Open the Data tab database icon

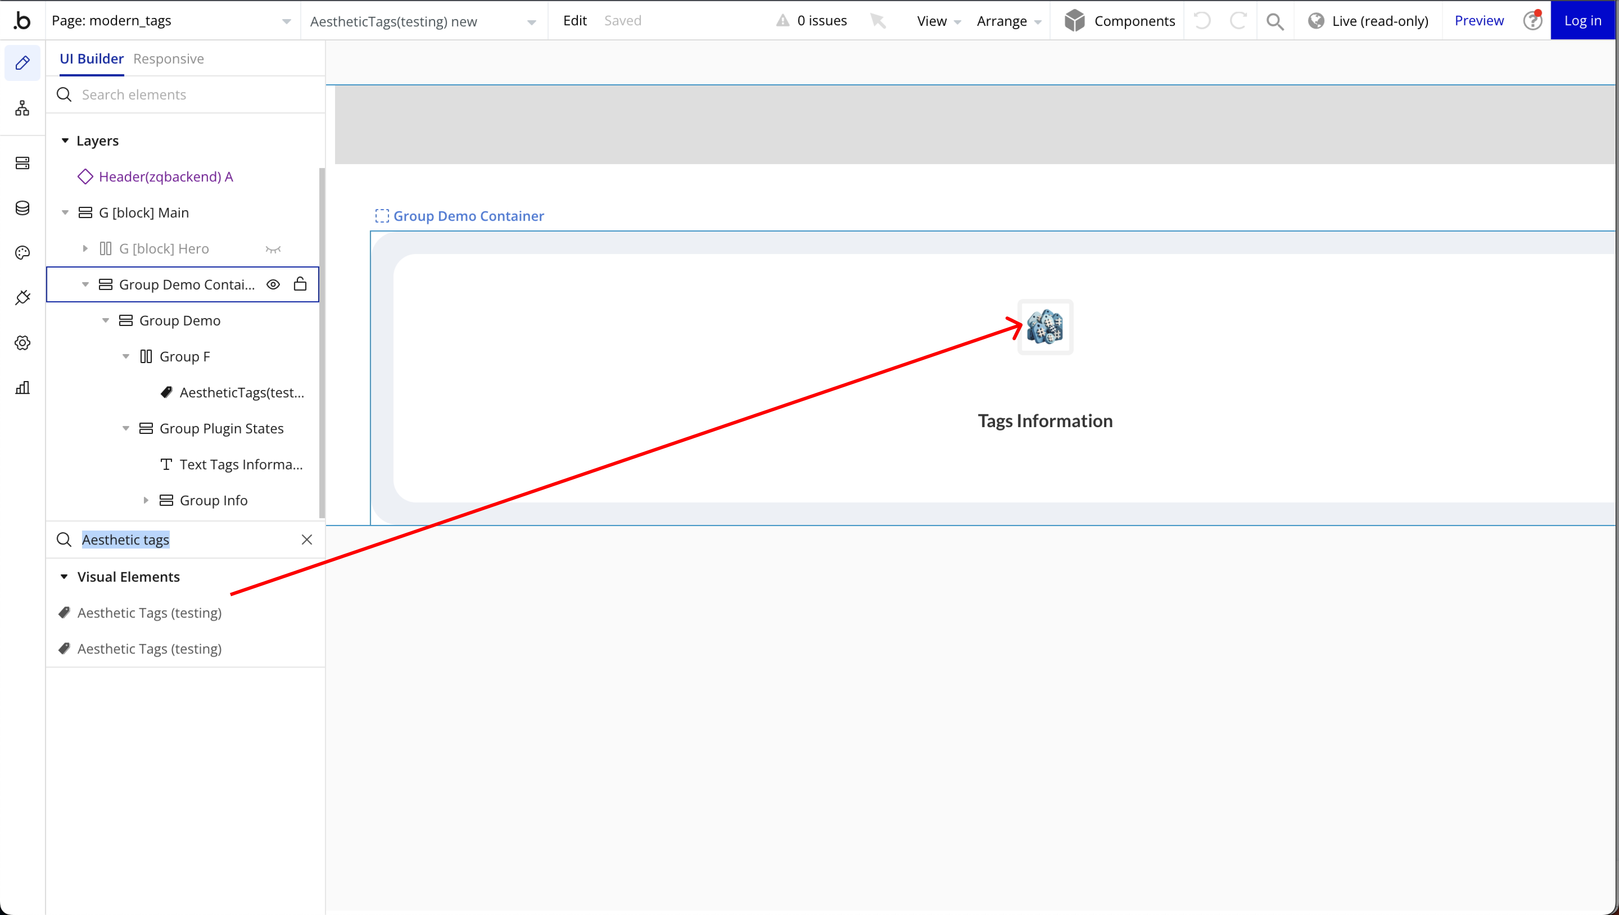(22, 208)
